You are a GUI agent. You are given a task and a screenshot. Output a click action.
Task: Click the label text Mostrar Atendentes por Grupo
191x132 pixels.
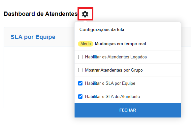pyautogui.click(x=114, y=70)
